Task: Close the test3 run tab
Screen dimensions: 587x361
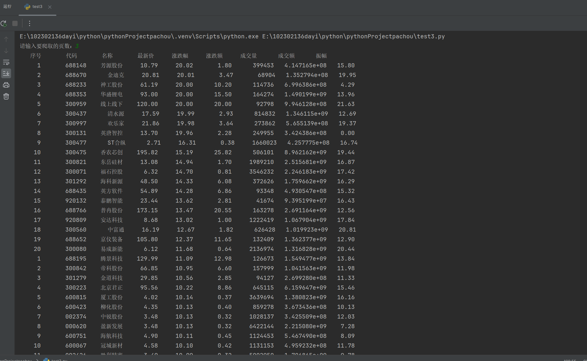Action: pos(50,7)
